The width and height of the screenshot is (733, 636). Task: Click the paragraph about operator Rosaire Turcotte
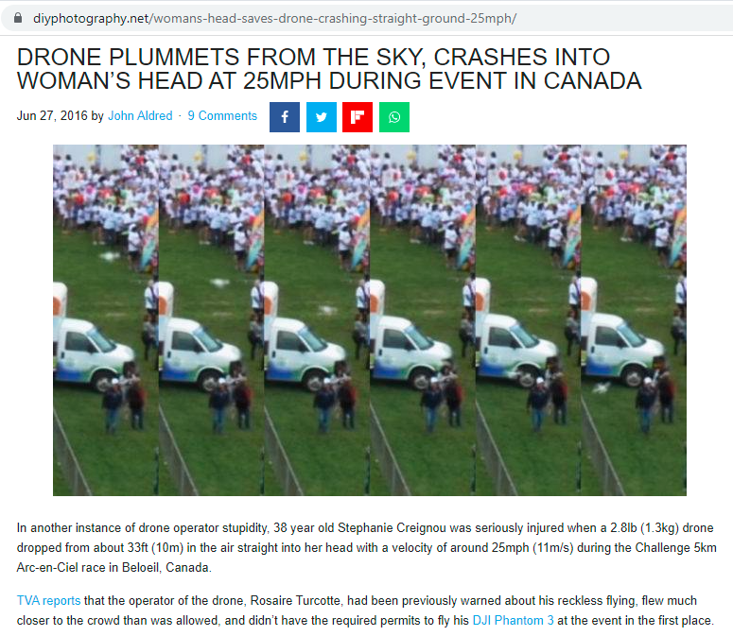click(366, 610)
